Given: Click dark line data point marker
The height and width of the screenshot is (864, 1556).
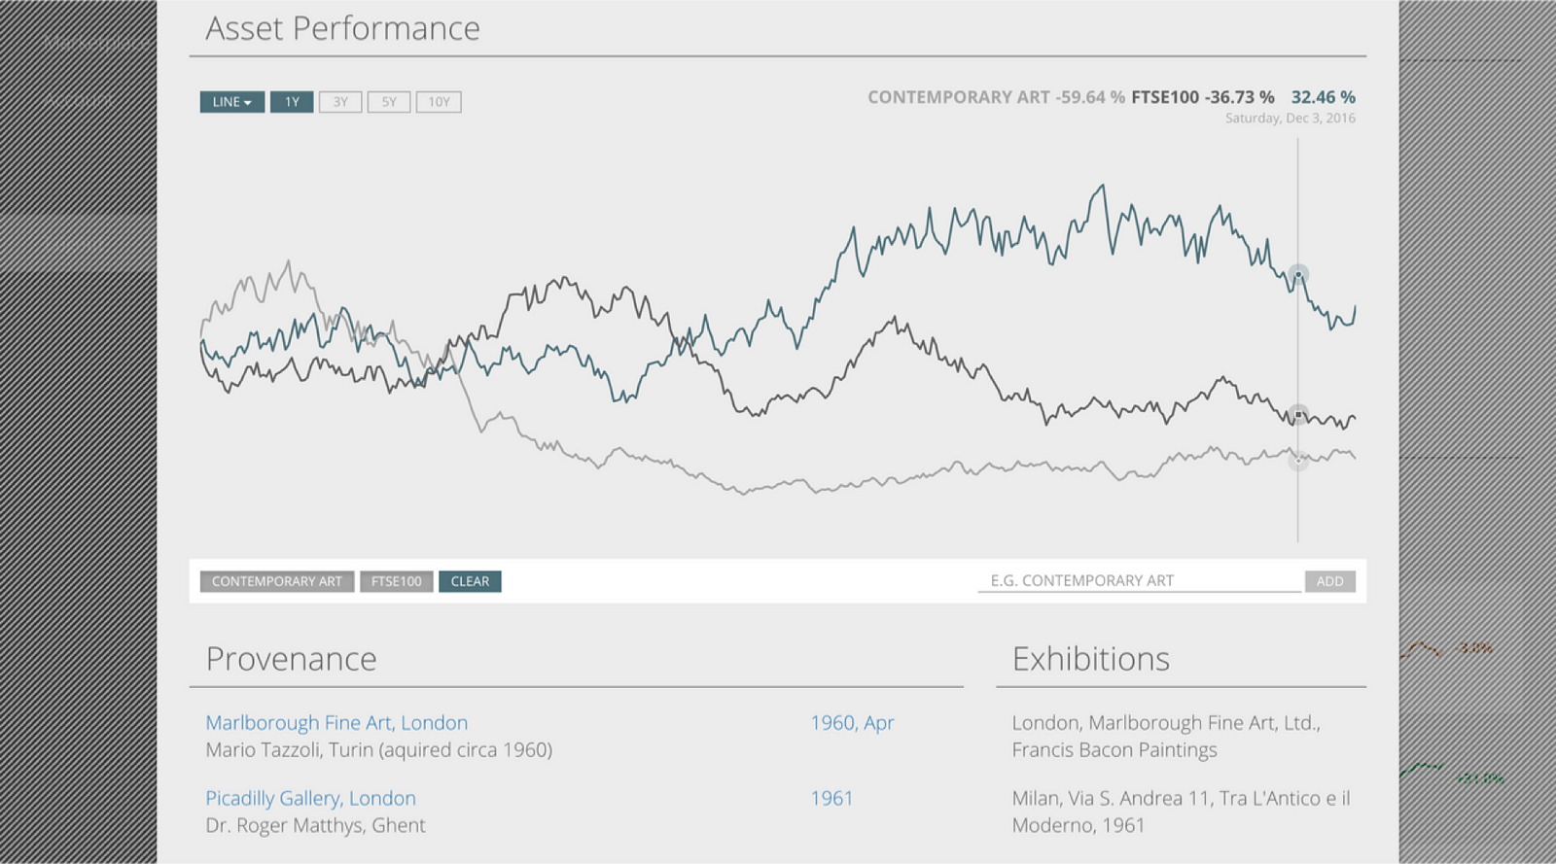Looking at the screenshot, I should click(1298, 415).
